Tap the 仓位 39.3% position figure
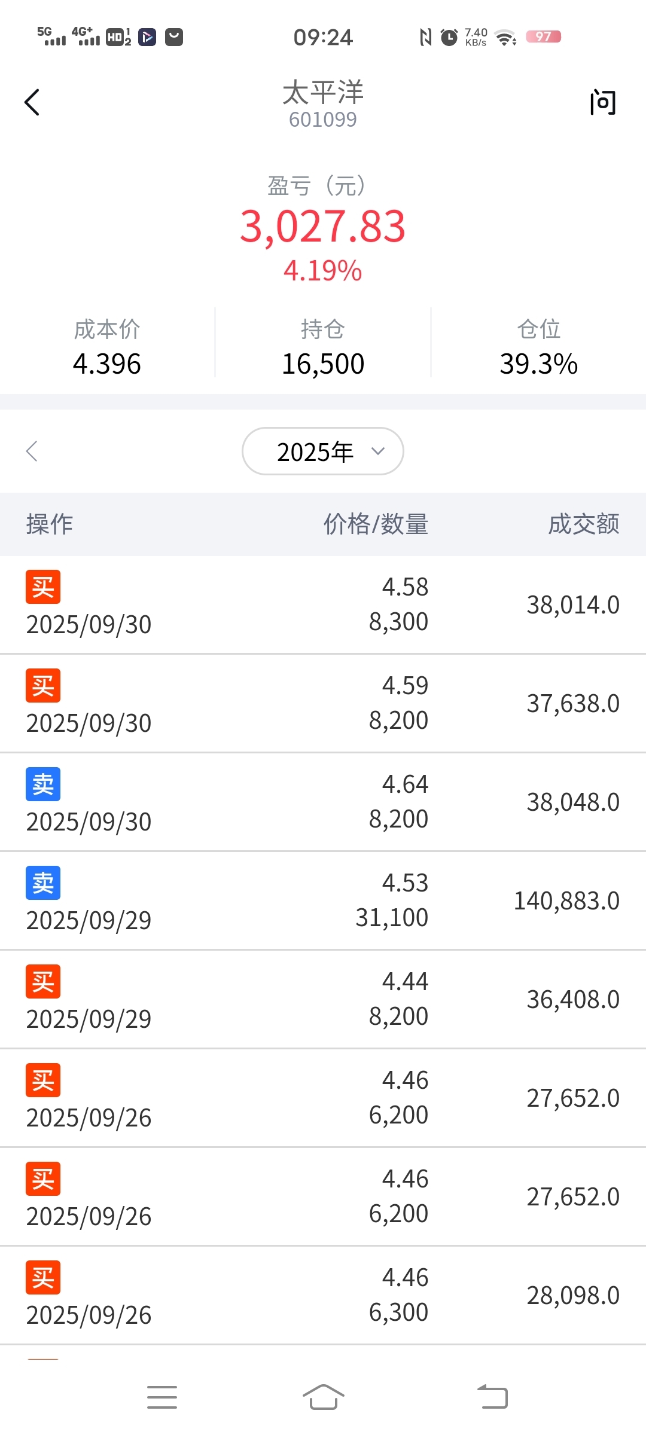Image resolution: width=646 pixels, height=1435 pixels. [538, 364]
